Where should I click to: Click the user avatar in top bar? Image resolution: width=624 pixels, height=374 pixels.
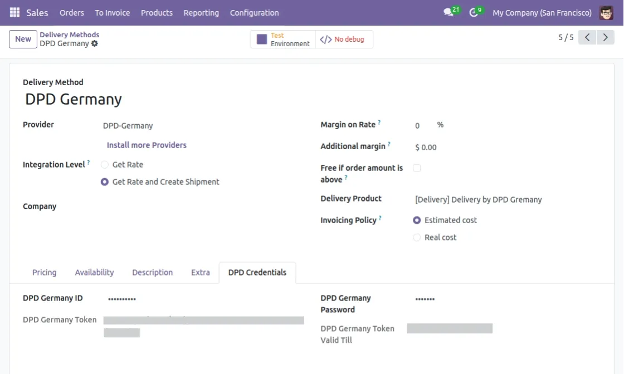(x=606, y=13)
